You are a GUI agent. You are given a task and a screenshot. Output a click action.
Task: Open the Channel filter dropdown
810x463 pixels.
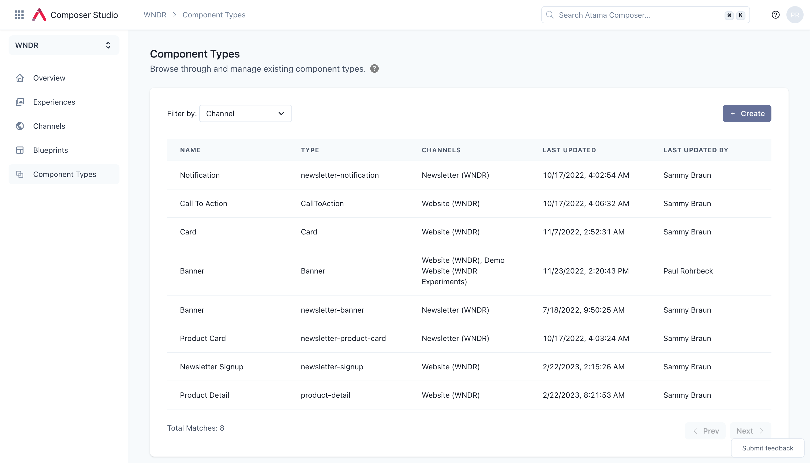245,113
